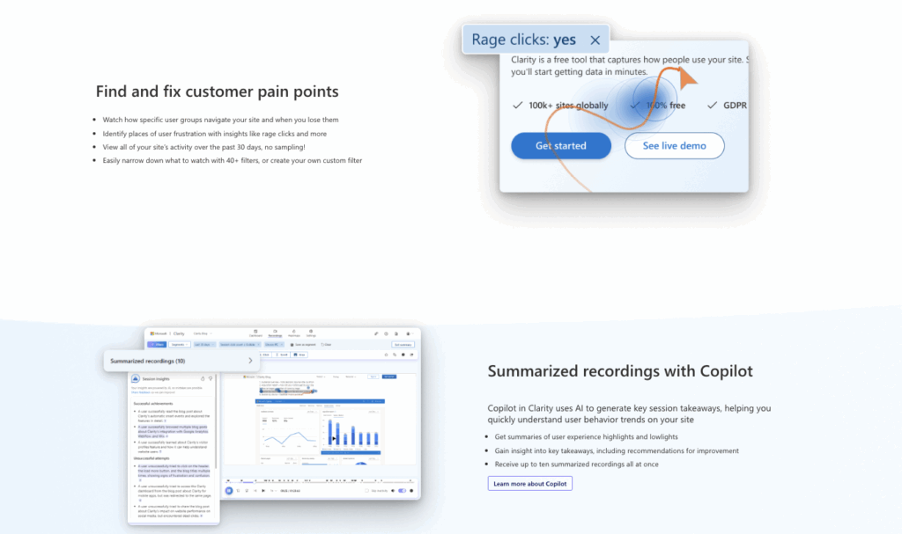Screen dimensions: 902x534
Task: Click Save as segment in filter bar
Action: tap(303, 344)
